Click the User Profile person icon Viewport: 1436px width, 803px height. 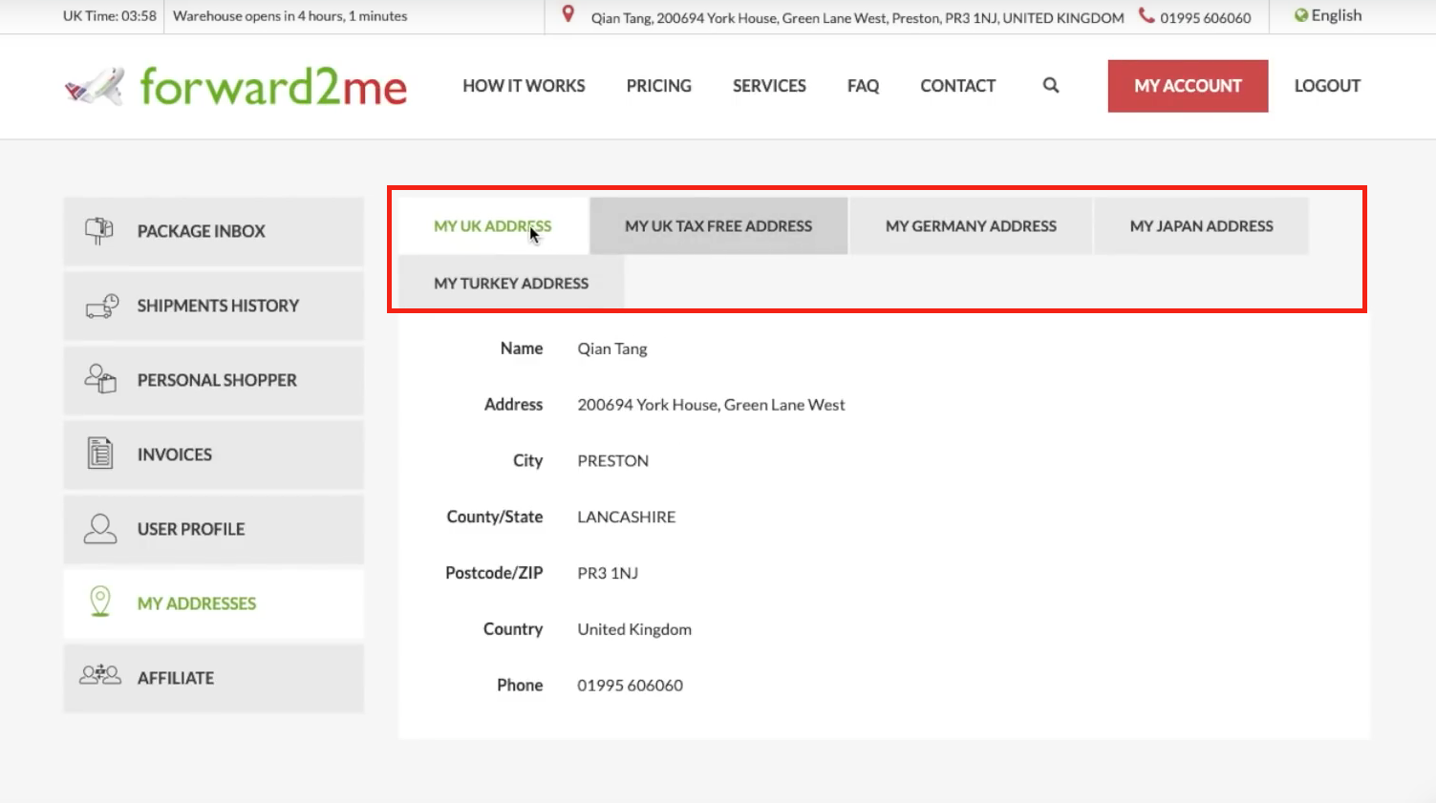tap(100, 528)
